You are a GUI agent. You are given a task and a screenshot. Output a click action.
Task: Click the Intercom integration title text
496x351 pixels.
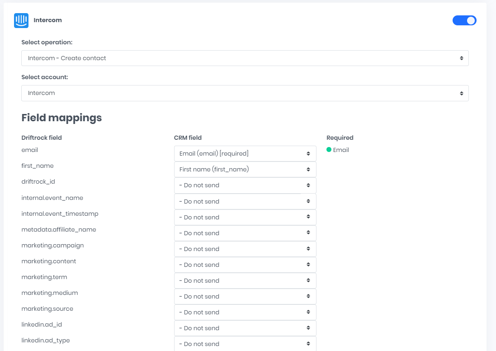coord(47,20)
